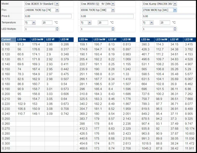Decrease LED Multiple for the JR5050 column

[113, 30]
